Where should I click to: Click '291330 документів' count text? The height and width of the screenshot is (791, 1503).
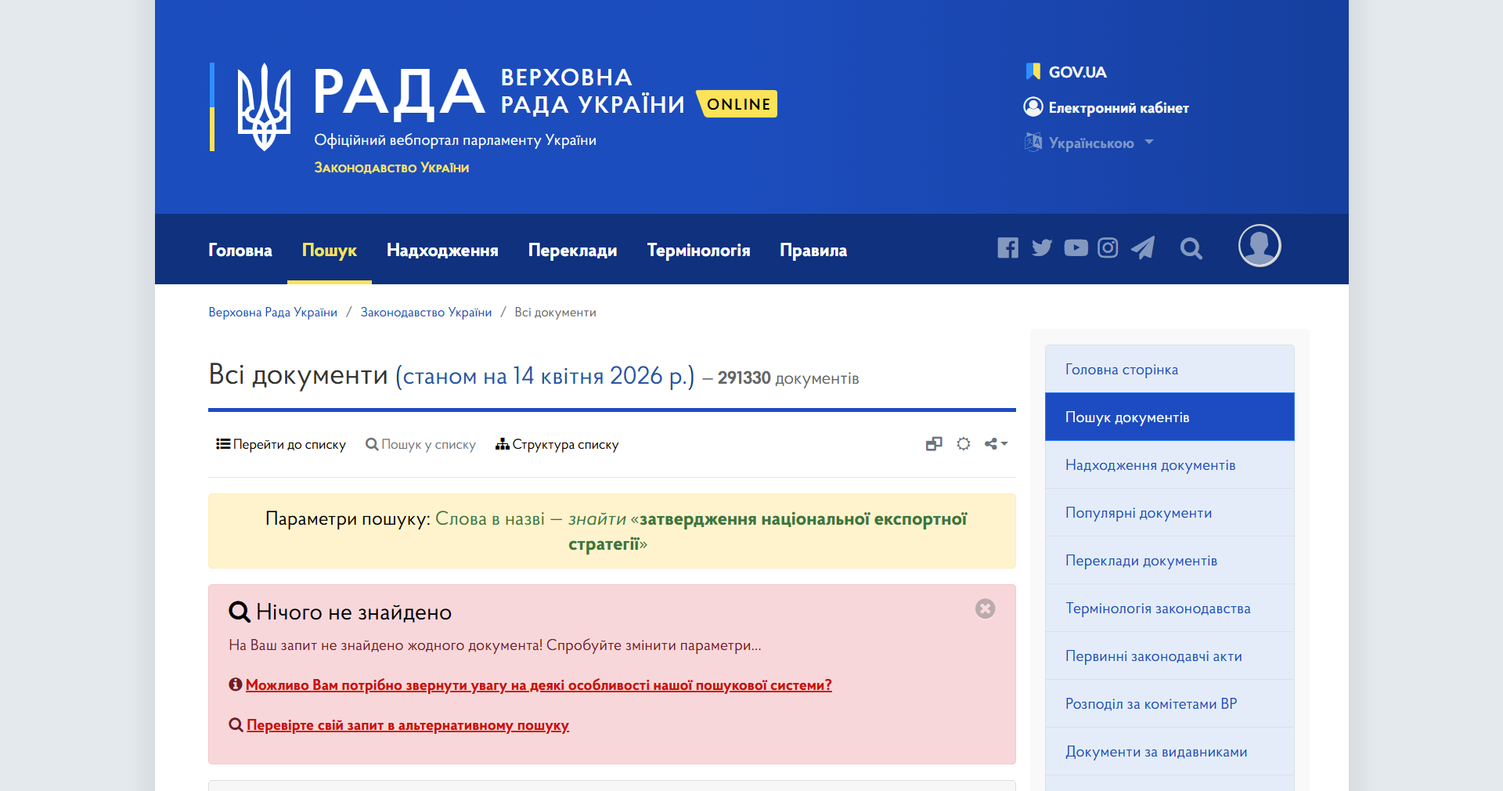788,378
